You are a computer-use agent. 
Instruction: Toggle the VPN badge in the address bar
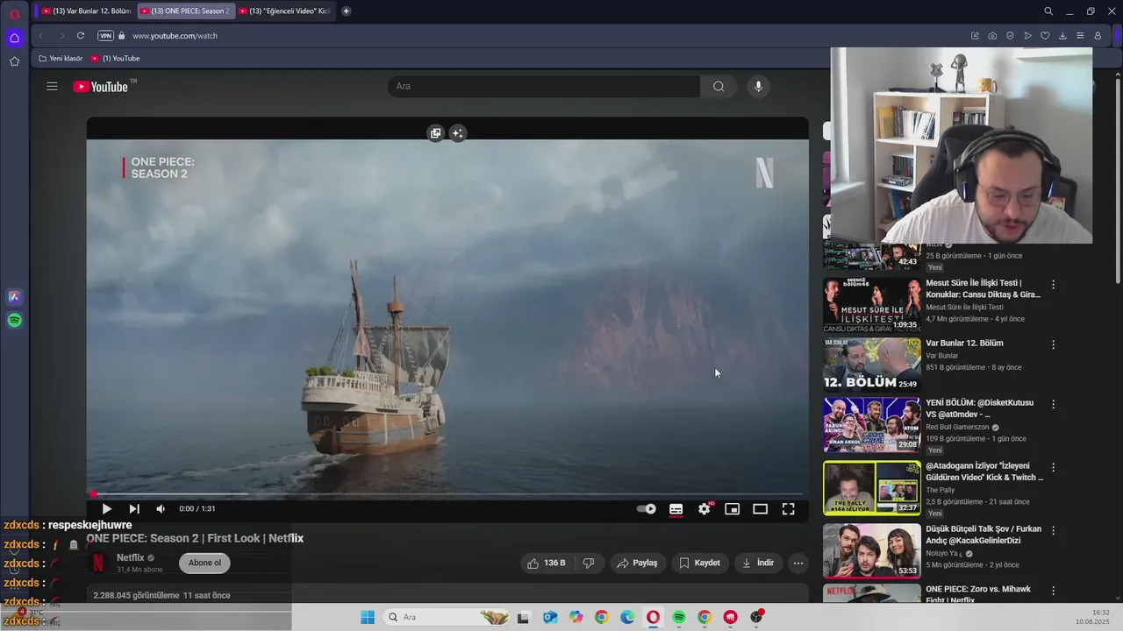[x=106, y=36]
